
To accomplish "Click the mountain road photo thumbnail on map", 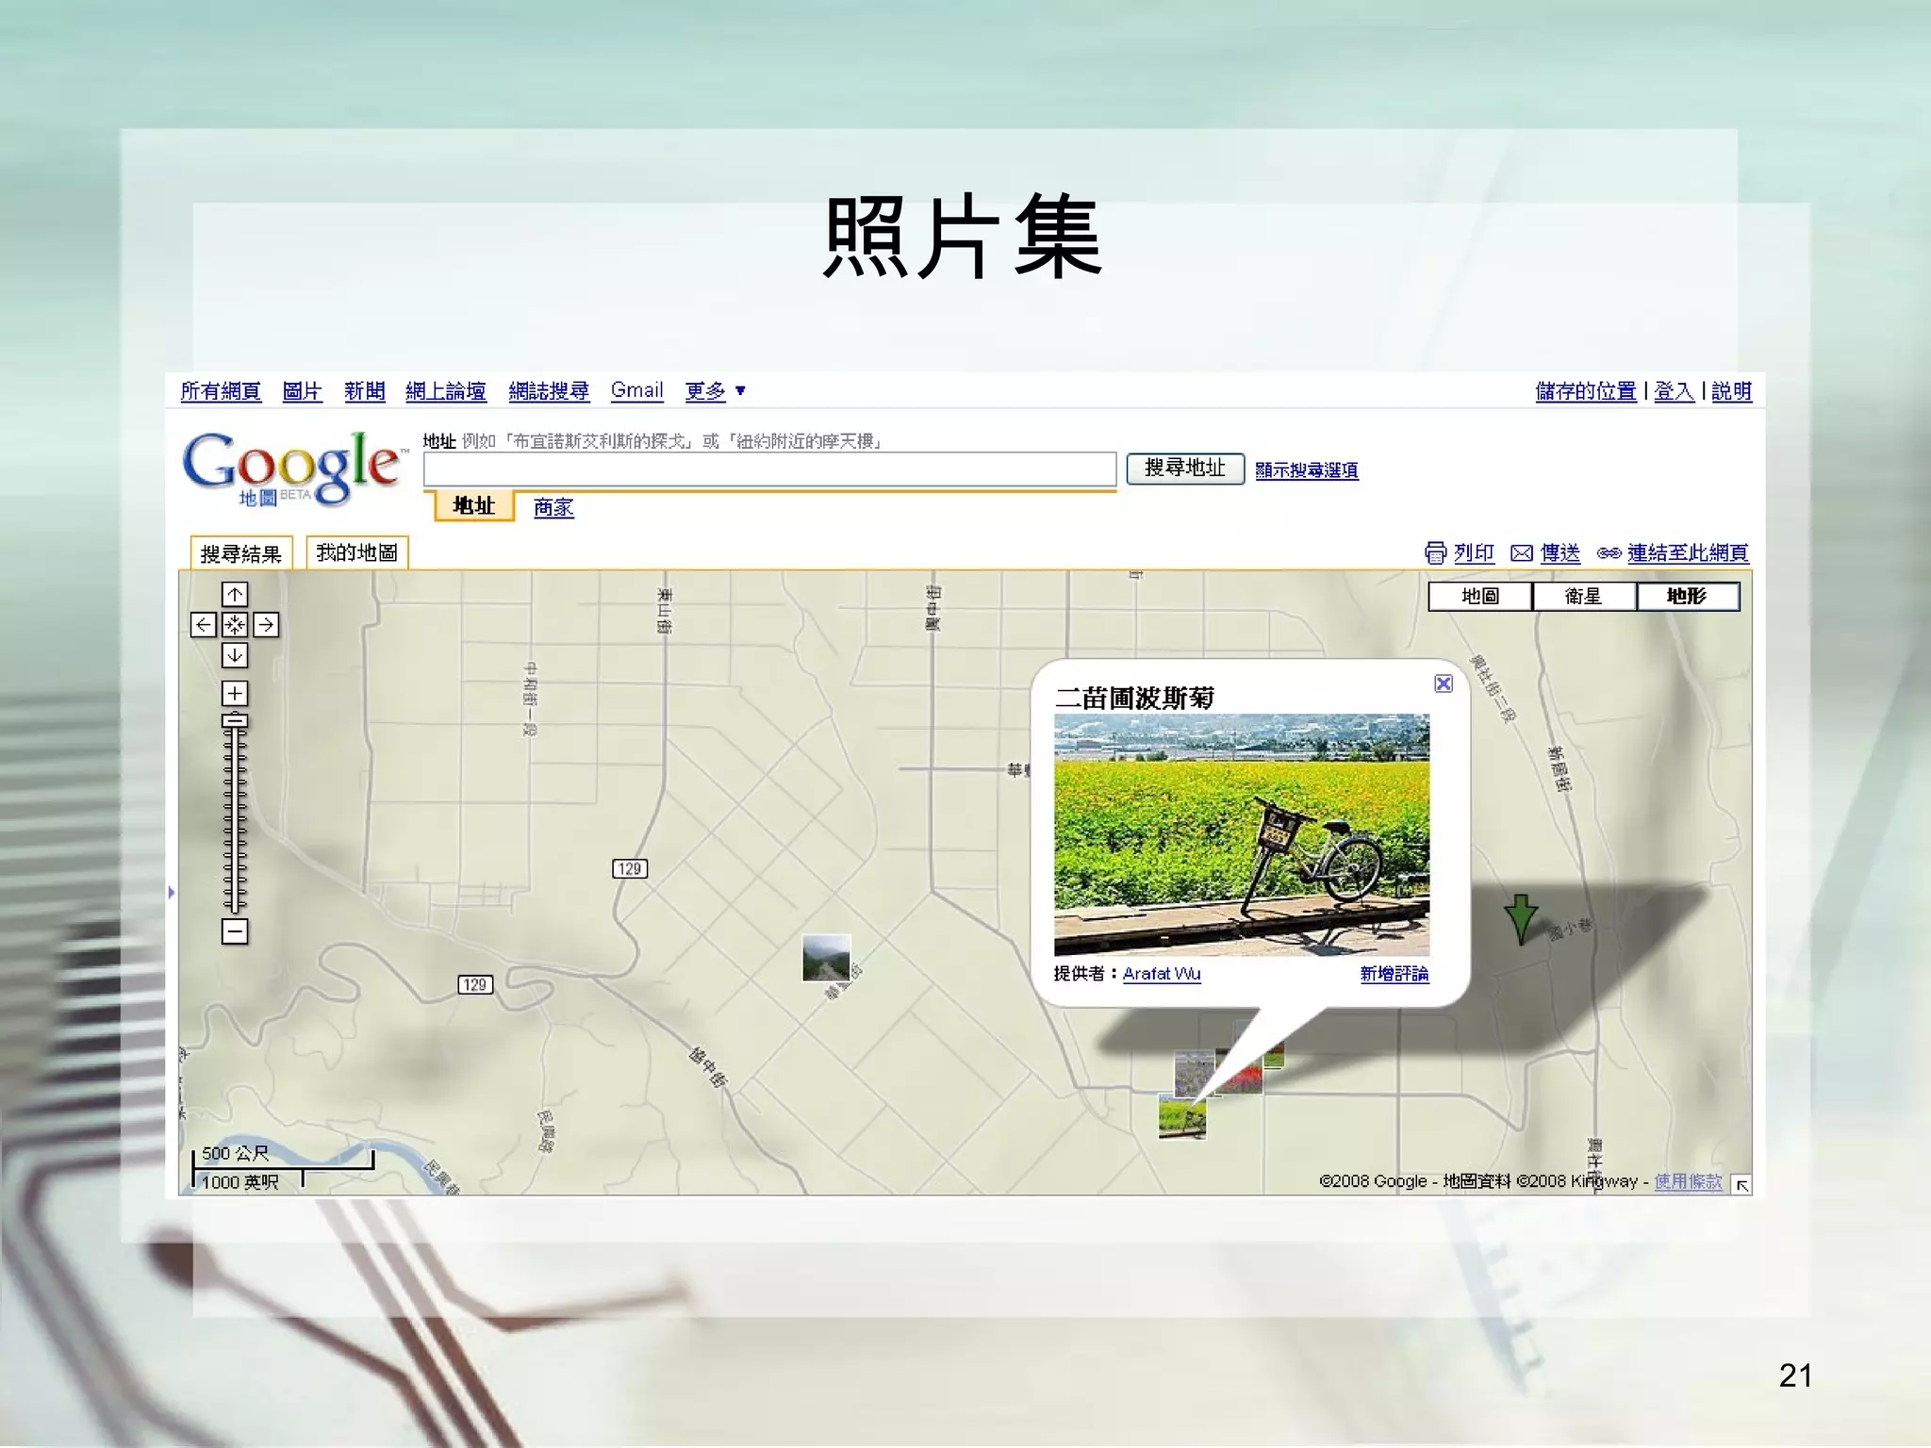I will [826, 958].
